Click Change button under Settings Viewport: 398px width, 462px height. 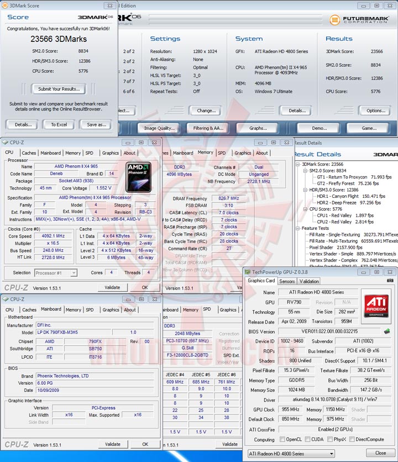(x=206, y=111)
